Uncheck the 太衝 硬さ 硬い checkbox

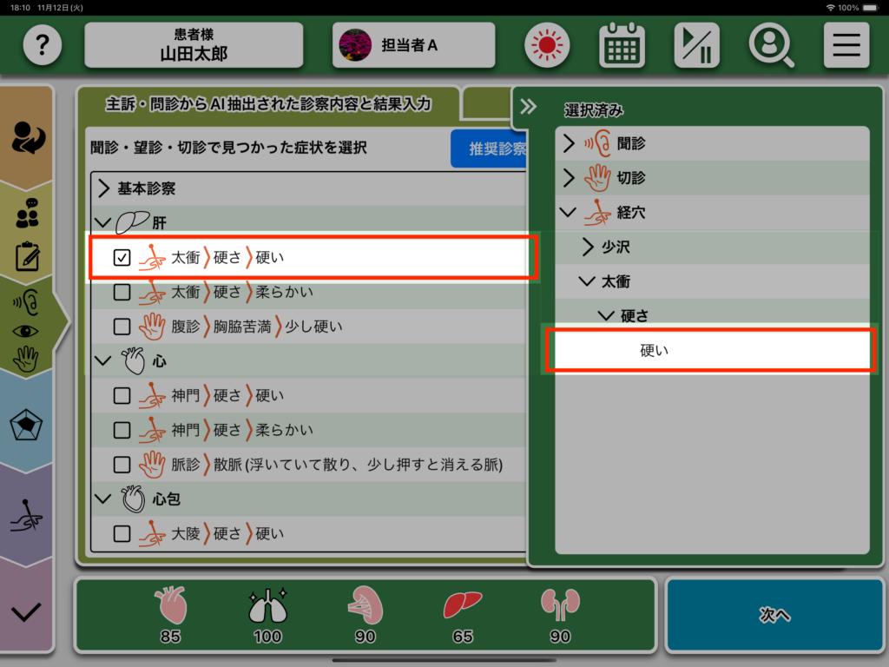(122, 257)
